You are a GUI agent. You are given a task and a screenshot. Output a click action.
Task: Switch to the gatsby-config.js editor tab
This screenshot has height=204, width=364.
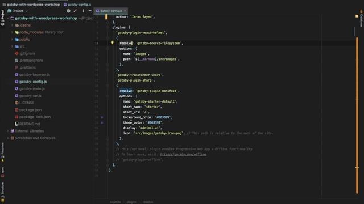tap(111, 11)
